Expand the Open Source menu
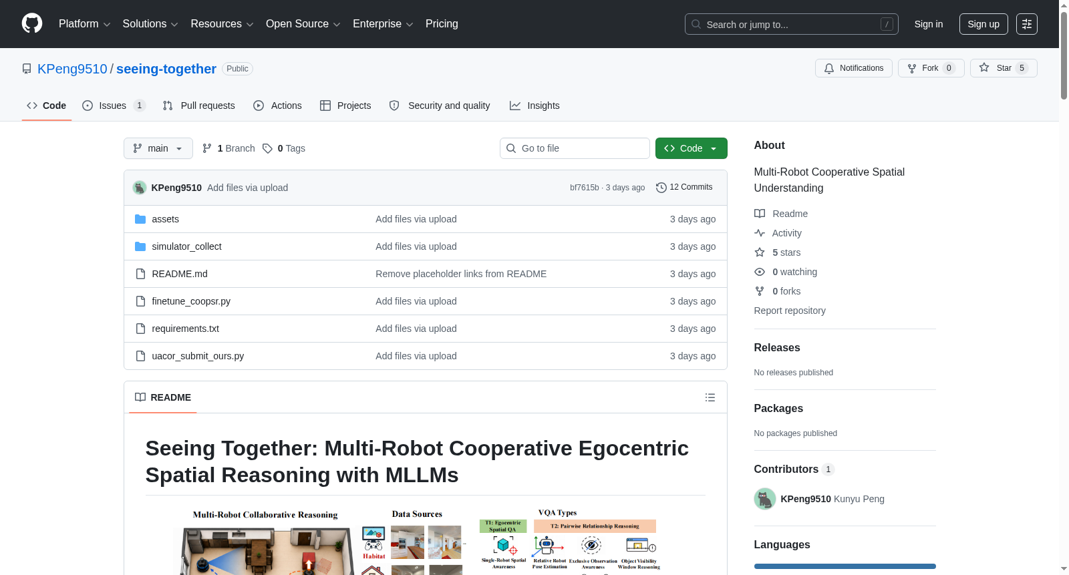The height and width of the screenshot is (575, 1069). tap(303, 24)
